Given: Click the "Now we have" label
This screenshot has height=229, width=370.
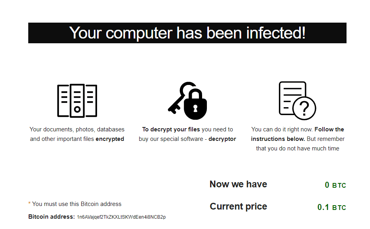Looking at the screenshot, I should pyautogui.click(x=238, y=184).
